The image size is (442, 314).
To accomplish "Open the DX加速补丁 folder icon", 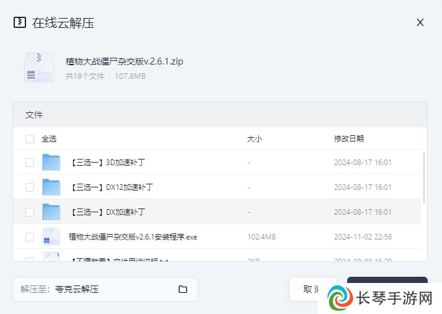I will pos(51,212).
